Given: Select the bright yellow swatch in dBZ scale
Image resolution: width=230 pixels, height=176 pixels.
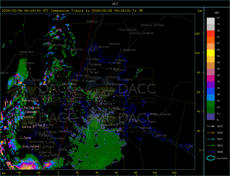Looking at the screenshot, I should tap(211, 53).
